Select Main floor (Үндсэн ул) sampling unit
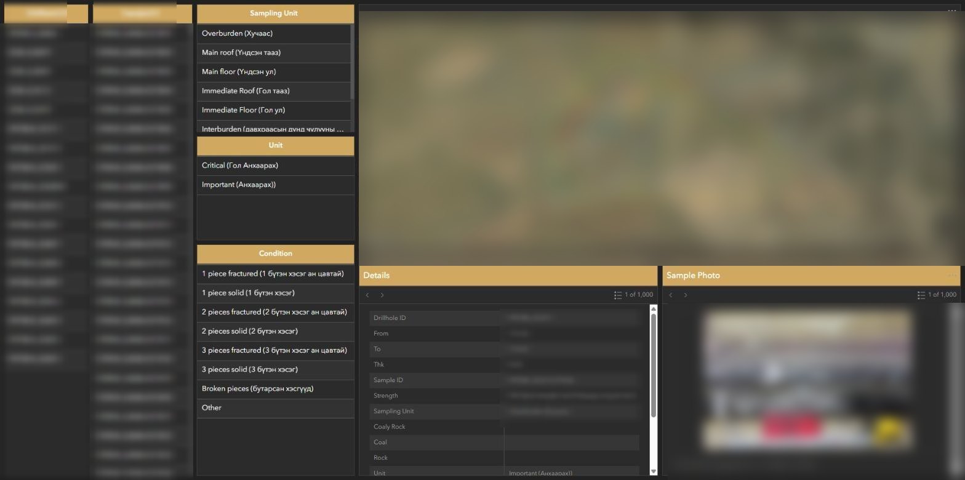This screenshot has height=480, width=965. coord(273,72)
